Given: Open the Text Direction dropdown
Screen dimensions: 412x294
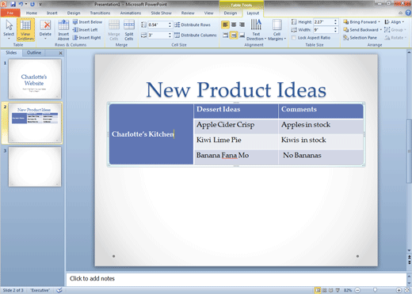Looking at the screenshot, I should pos(256,30).
